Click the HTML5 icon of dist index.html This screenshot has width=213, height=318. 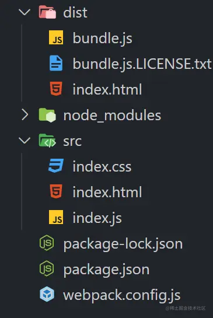(x=56, y=89)
